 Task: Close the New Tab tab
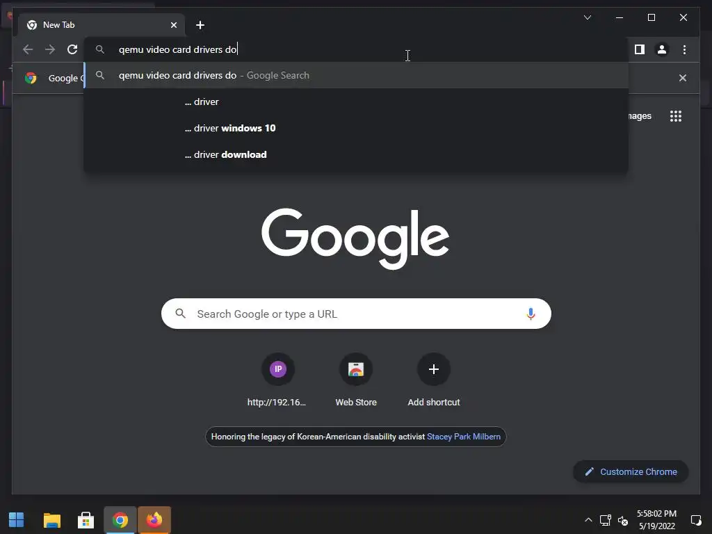point(173,25)
